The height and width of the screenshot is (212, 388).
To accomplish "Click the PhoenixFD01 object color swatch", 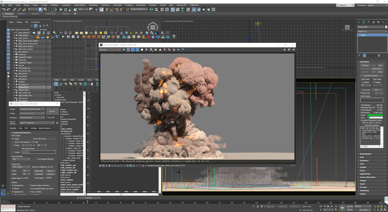I will [x=386, y=27].
